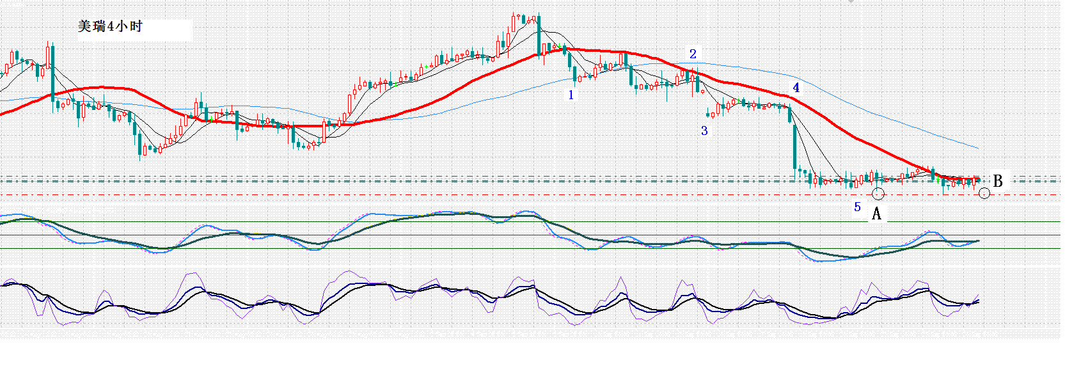Viewport: 1081px width, 387px height.
Task: Select the blue wave label 2
Action: tap(693, 54)
